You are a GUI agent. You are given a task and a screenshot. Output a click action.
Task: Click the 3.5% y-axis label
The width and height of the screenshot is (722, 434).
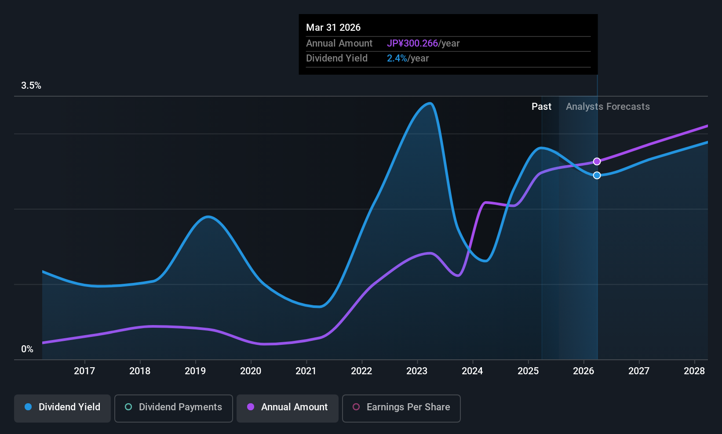click(x=31, y=86)
